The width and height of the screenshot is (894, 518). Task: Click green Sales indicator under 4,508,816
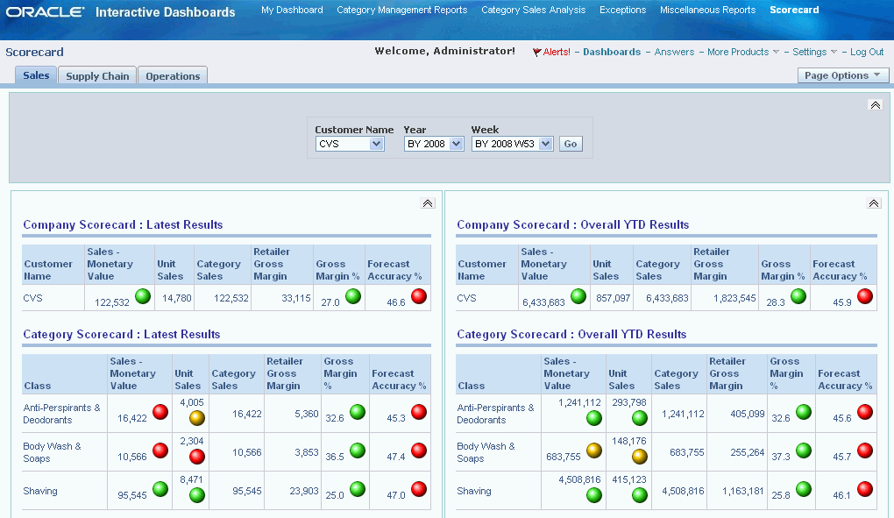(594, 495)
